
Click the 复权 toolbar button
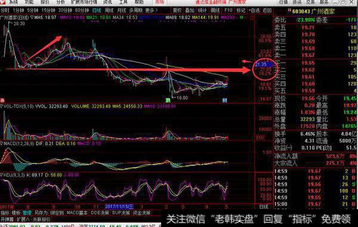click(x=177, y=11)
